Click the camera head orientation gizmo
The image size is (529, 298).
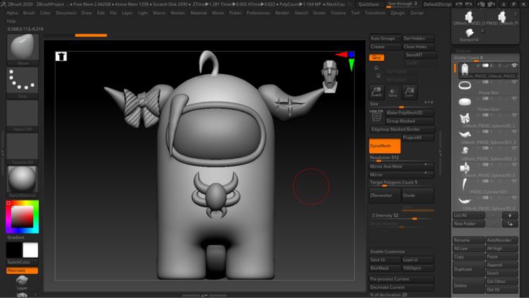point(329,76)
